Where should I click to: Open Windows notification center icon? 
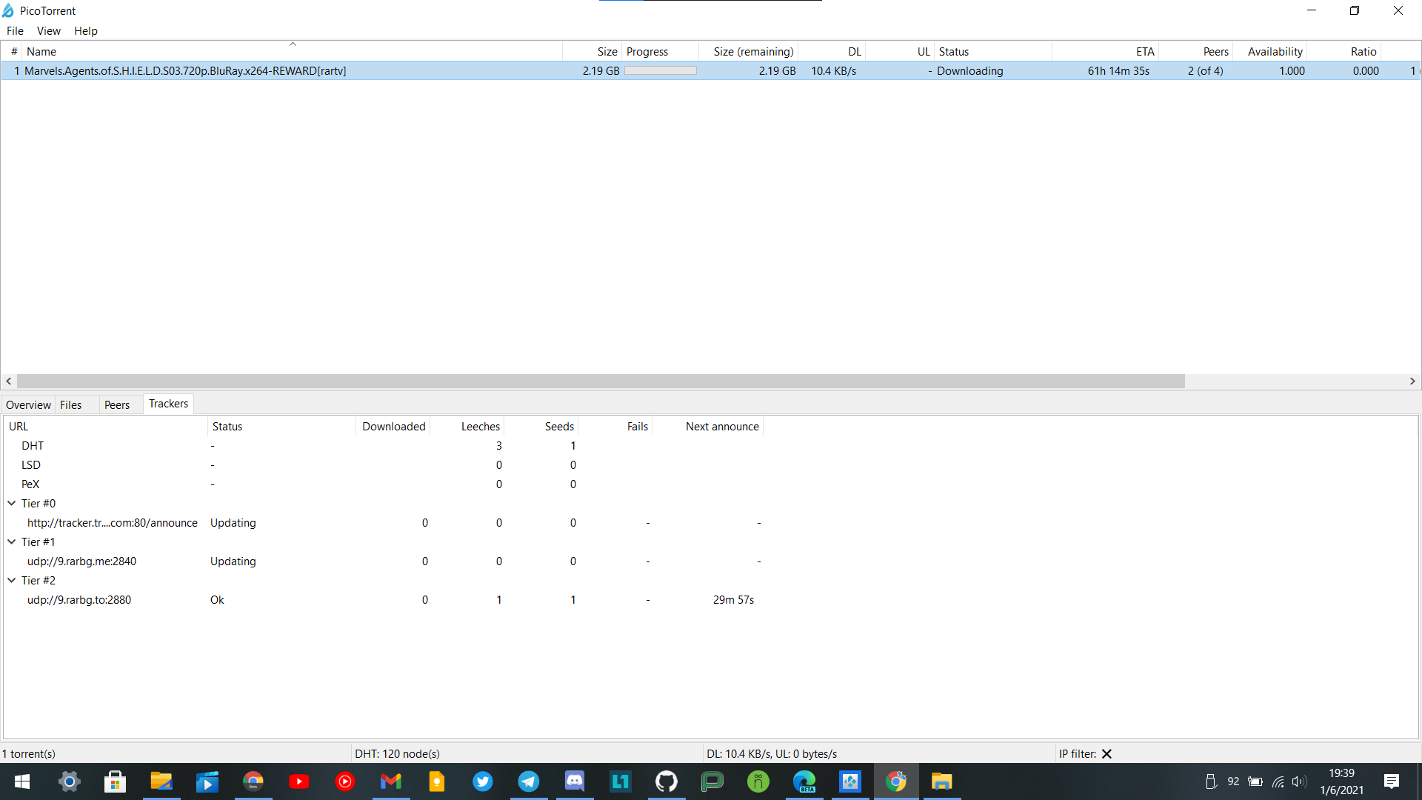point(1391,781)
